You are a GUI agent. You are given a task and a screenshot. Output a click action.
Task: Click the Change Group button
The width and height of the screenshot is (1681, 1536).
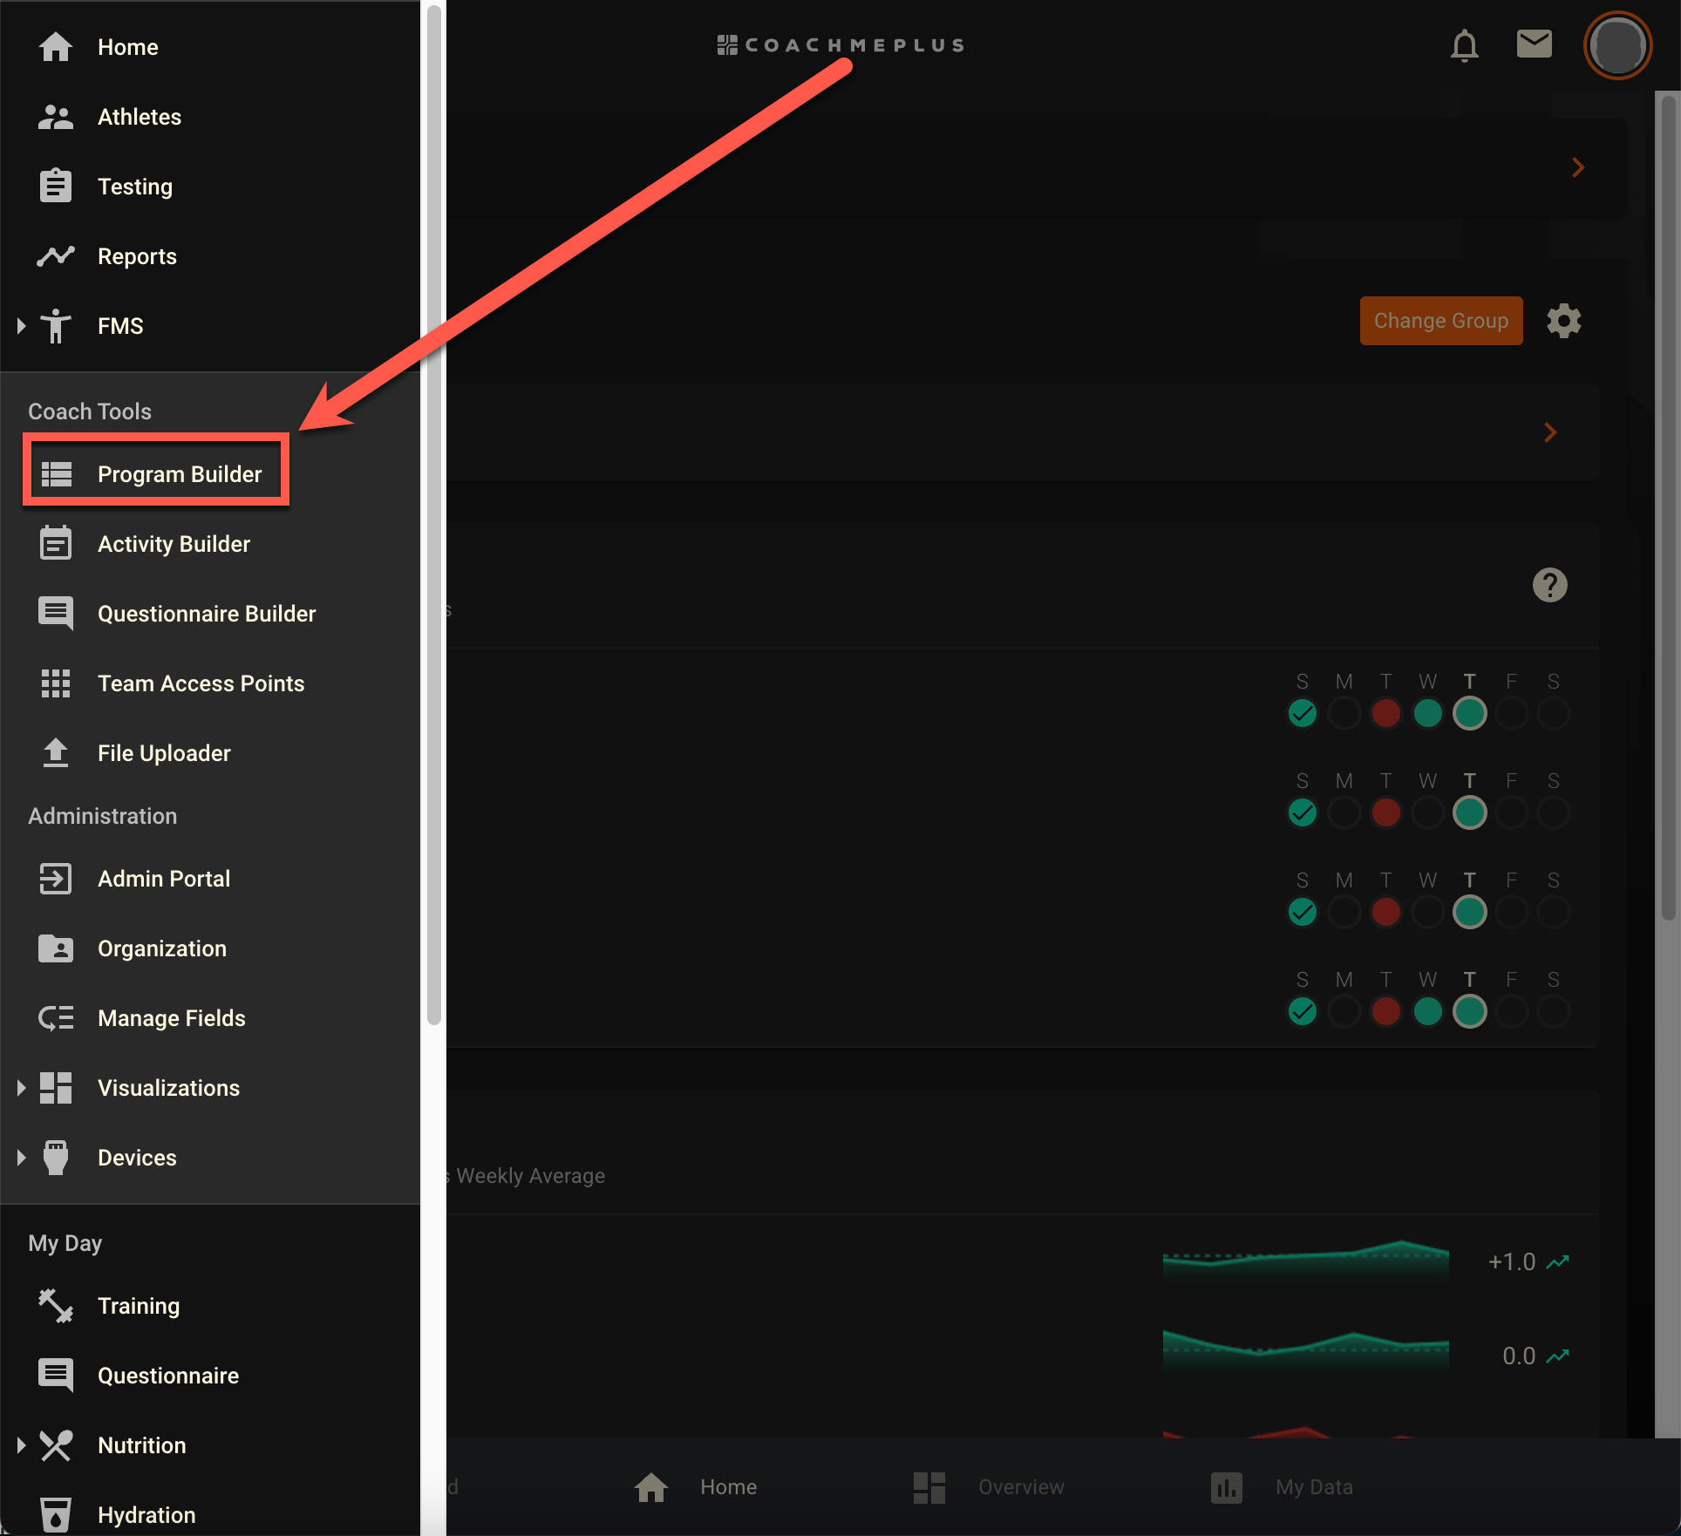coord(1440,321)
